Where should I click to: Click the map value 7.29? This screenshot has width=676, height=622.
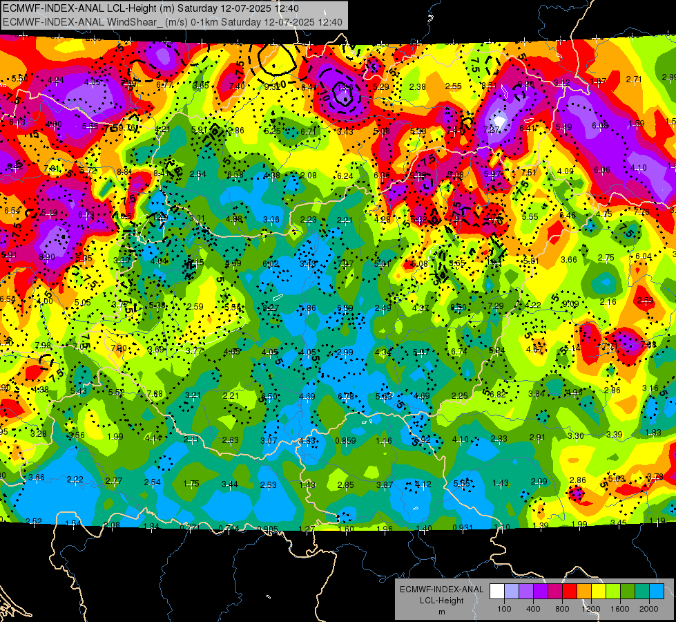pos(495,305)
